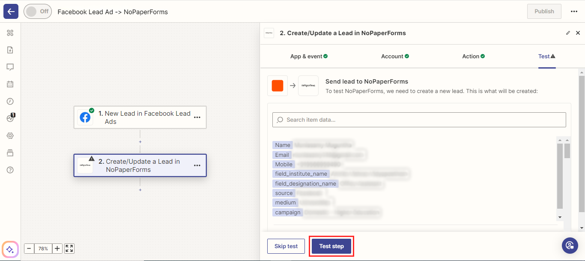585x261 pixels.
Task: Open the comments sidebar icon
Action: click(10, 67)
